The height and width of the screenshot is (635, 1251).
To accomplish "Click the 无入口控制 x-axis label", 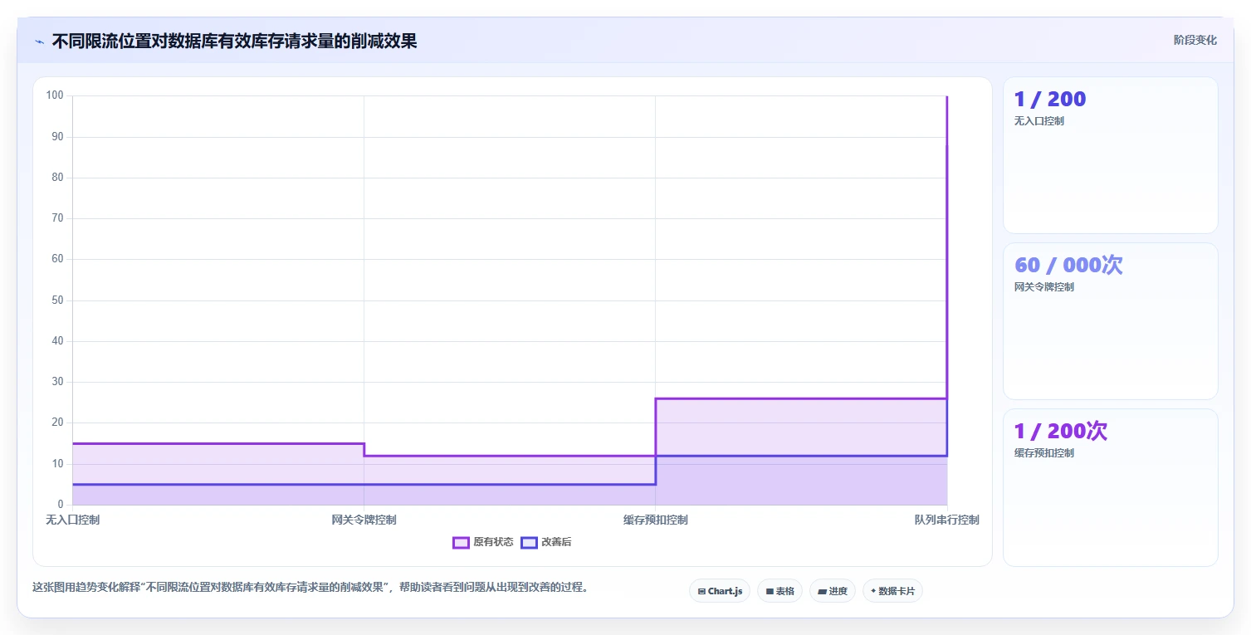I will tap(73, 520).
